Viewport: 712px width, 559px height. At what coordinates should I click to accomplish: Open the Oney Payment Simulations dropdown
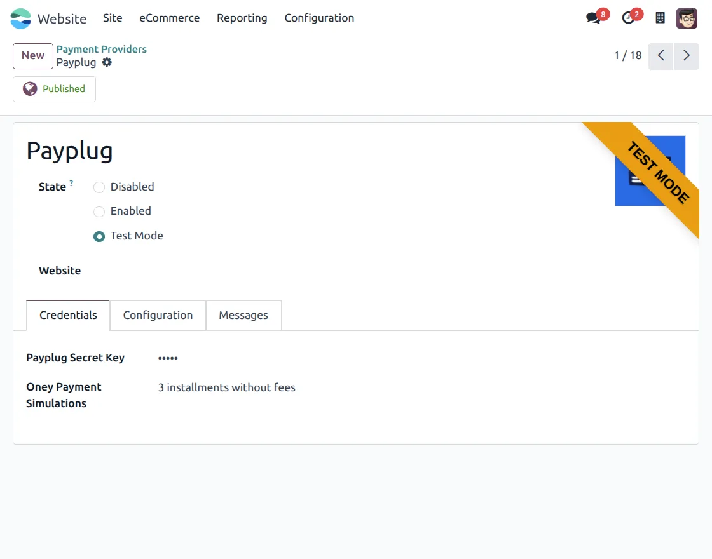[227, 387]
